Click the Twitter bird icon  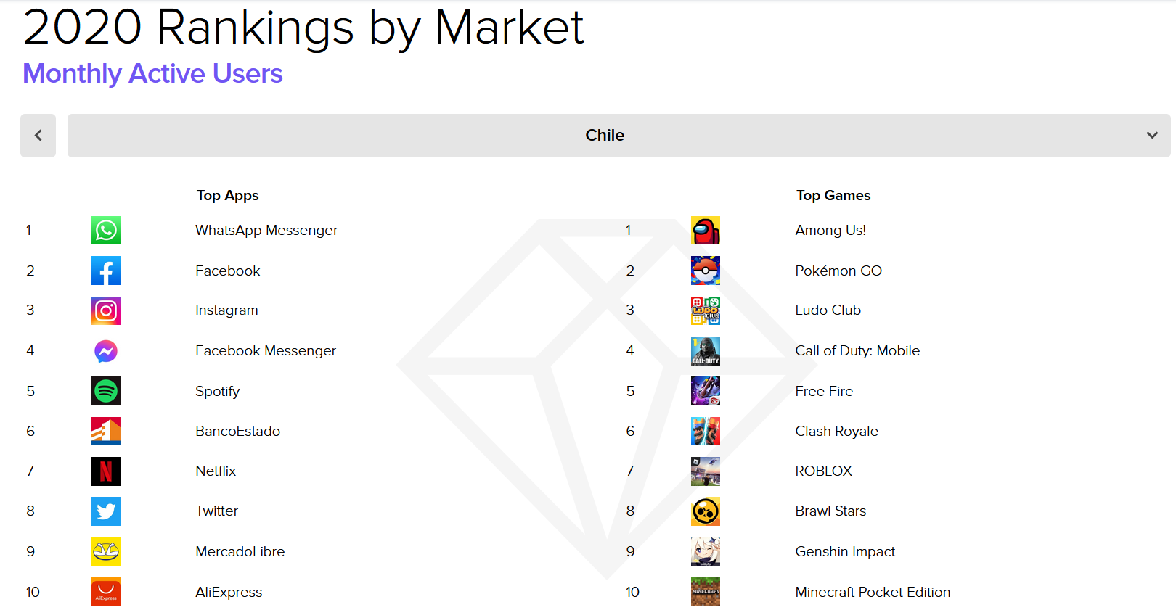[106, 511]
